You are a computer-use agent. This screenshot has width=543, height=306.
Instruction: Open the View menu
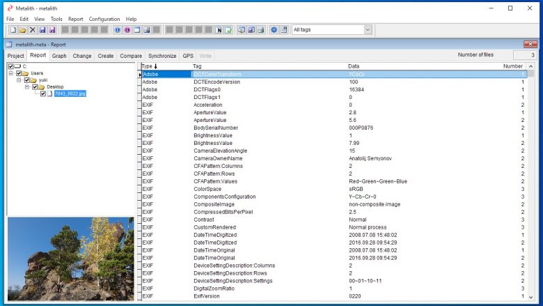(39, 19)
